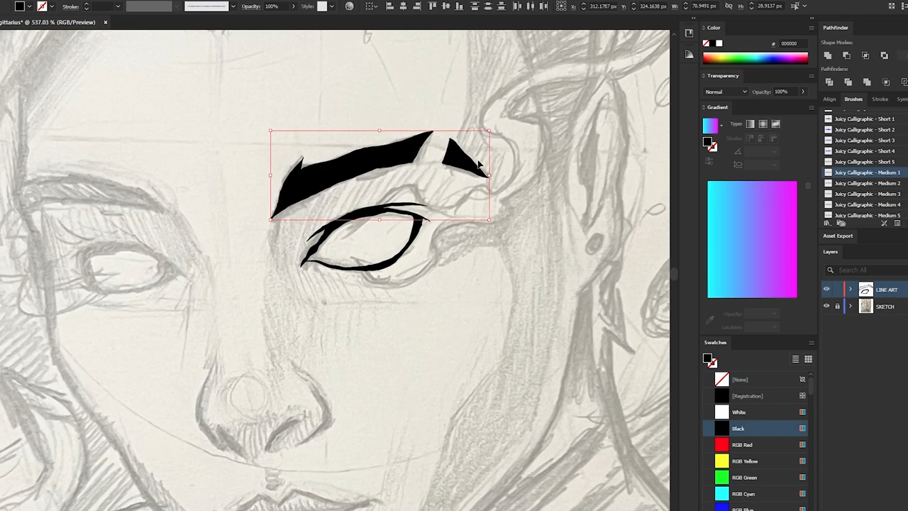This screenshot has width=908, height=511.
Task: Open the stroke weight dropdown
Action: (118, 6)
